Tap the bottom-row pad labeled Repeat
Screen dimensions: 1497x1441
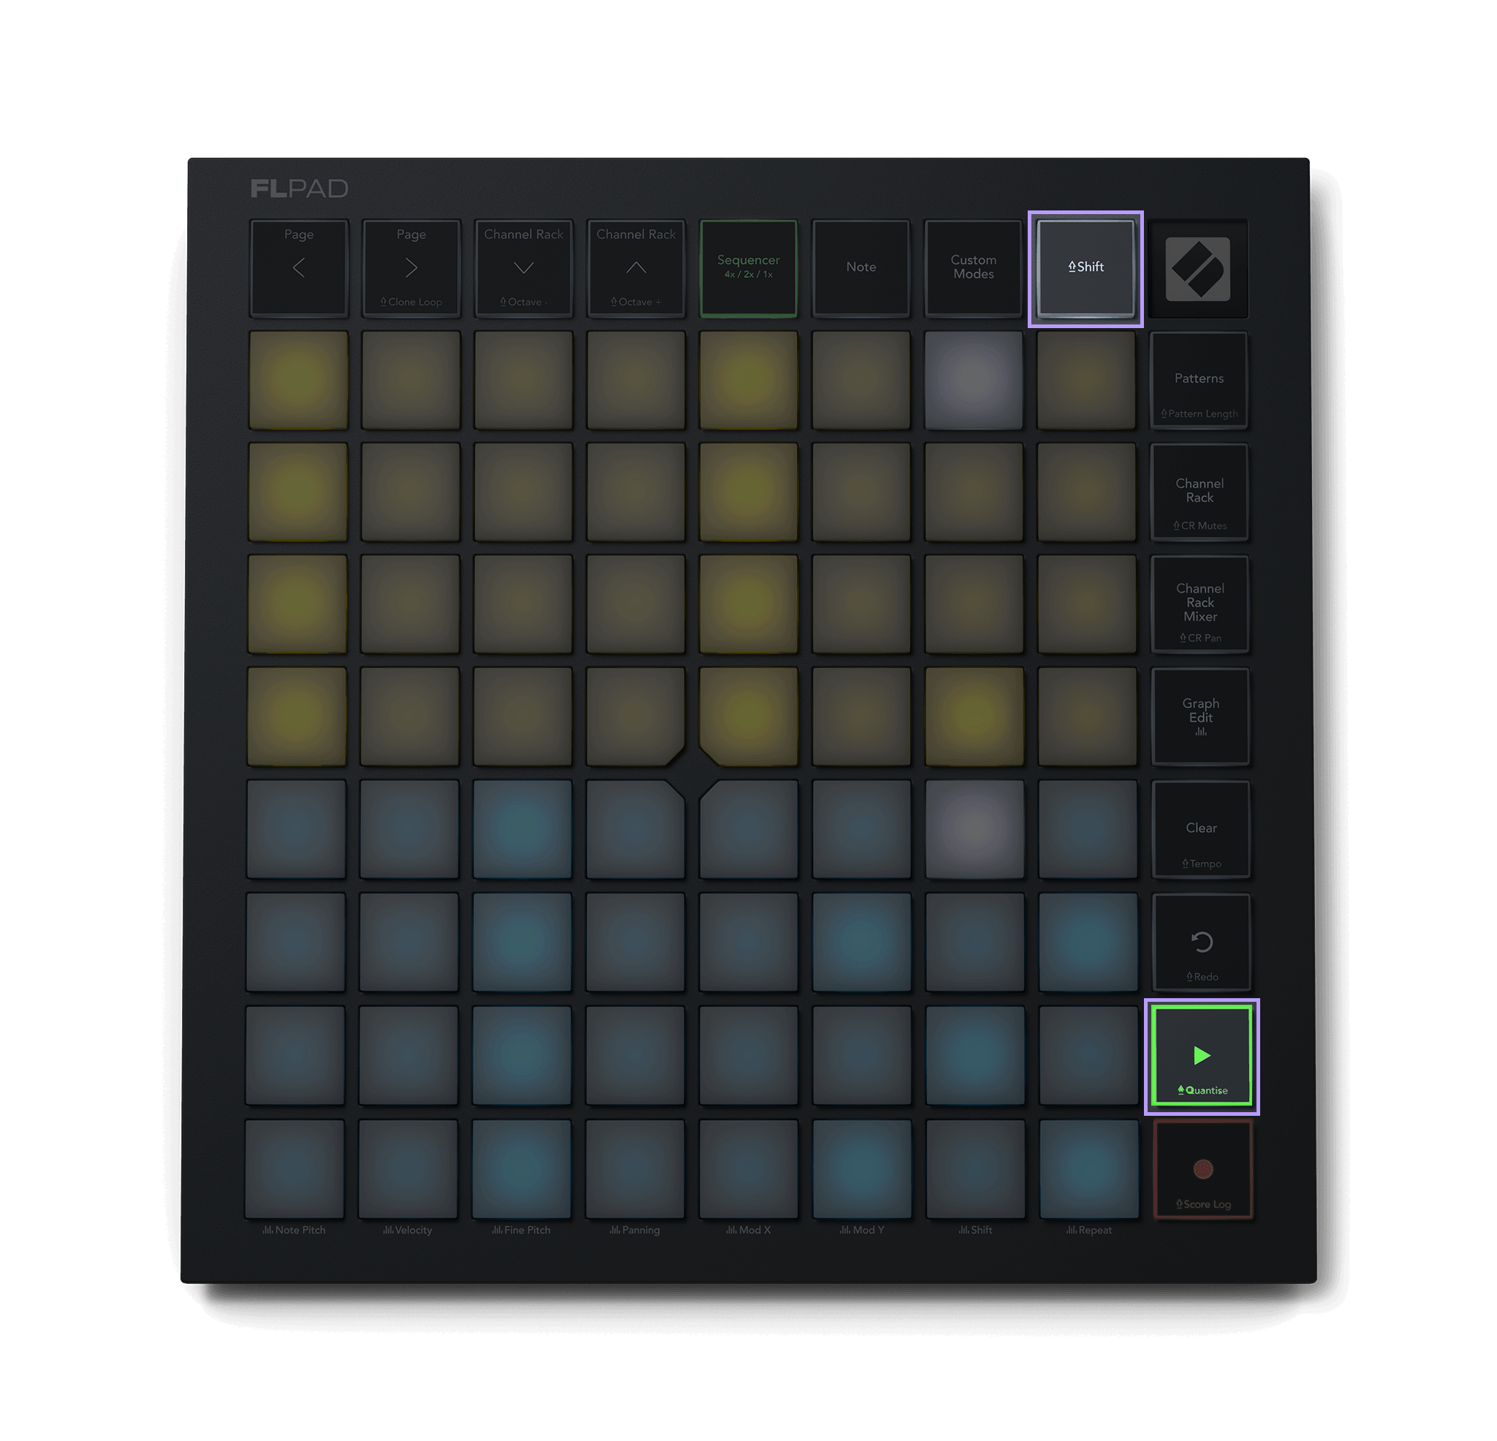[1089, 1168]
